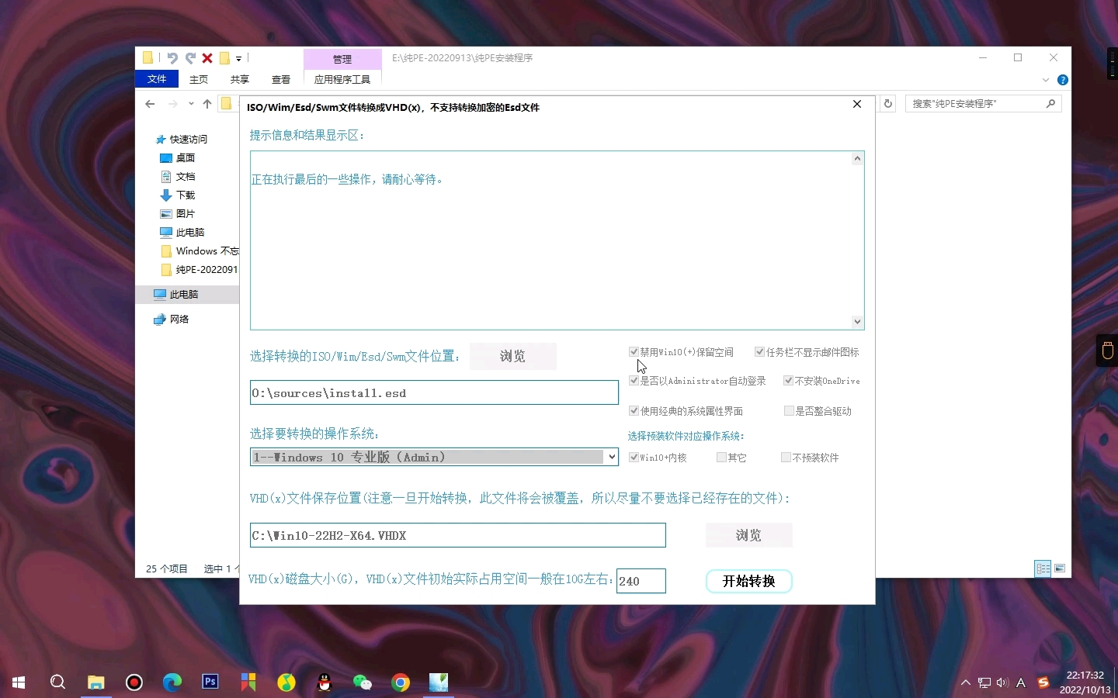Open the Windows 不忘 folder in navigation pane

tap(200, 251)
